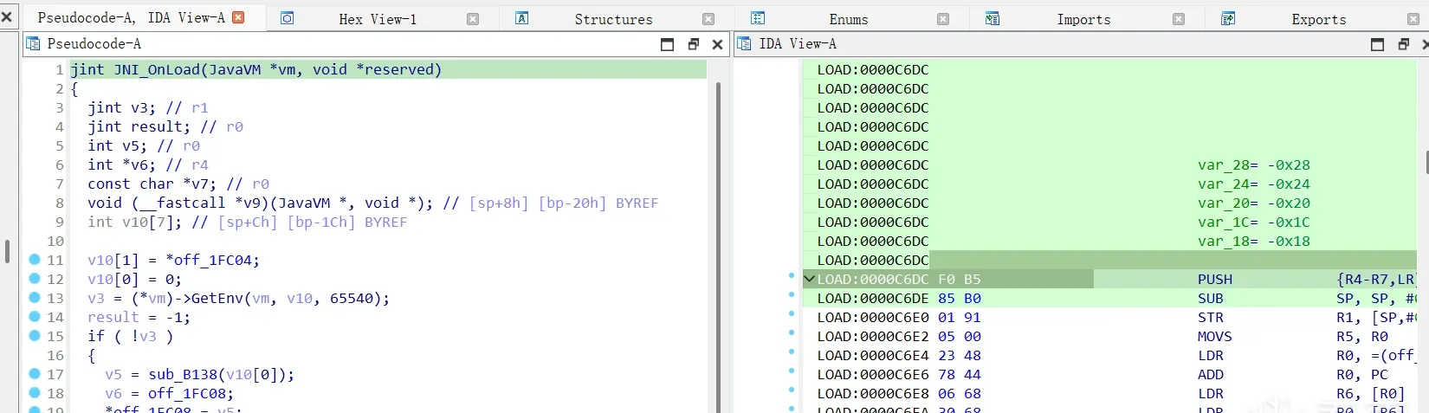1429x413 pixels.
Task: Click address LOAD:0000C6E4 in disassembly
Action: (x=873, y=355)
